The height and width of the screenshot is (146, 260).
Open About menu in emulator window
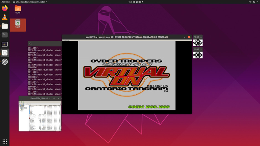(x=68, y=40)
